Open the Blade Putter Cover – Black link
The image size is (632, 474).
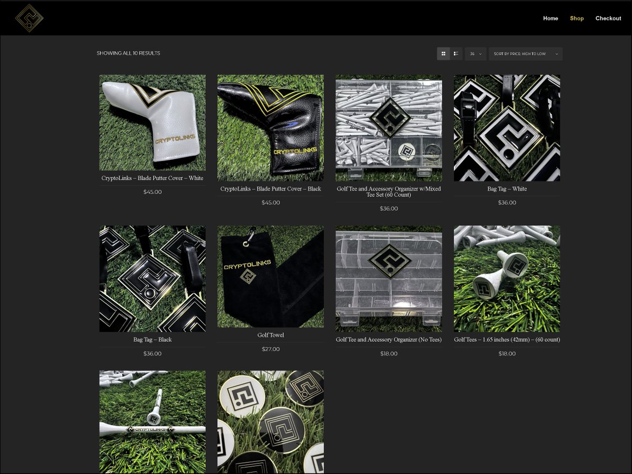coord(271,189)
